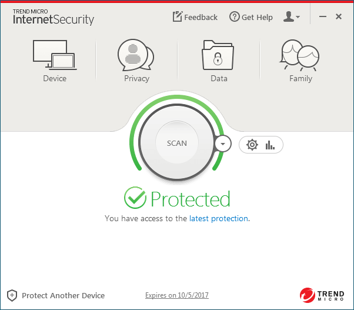This screenshot has height=310, width=354.
Task: Open the Feedback form
Action: [x=195, y=17]
